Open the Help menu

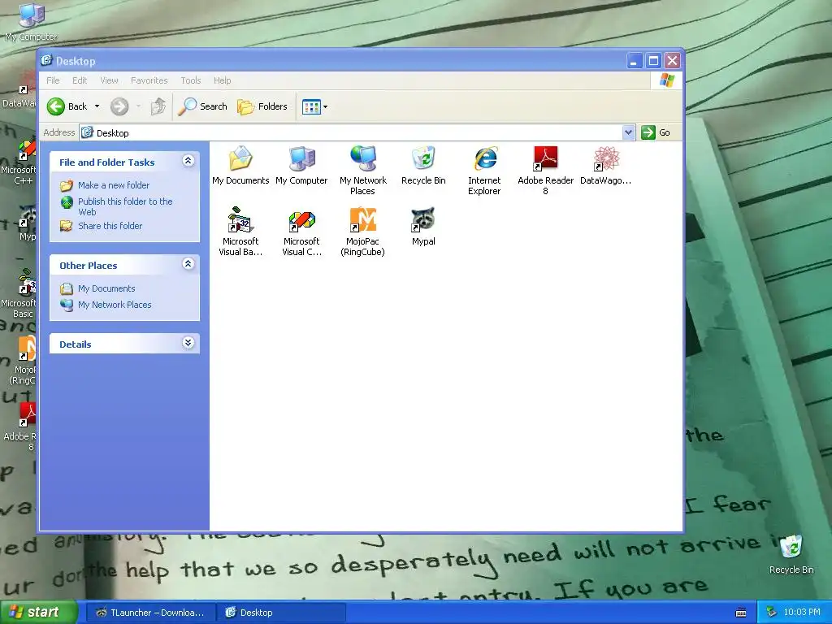(x=223, y=80)
